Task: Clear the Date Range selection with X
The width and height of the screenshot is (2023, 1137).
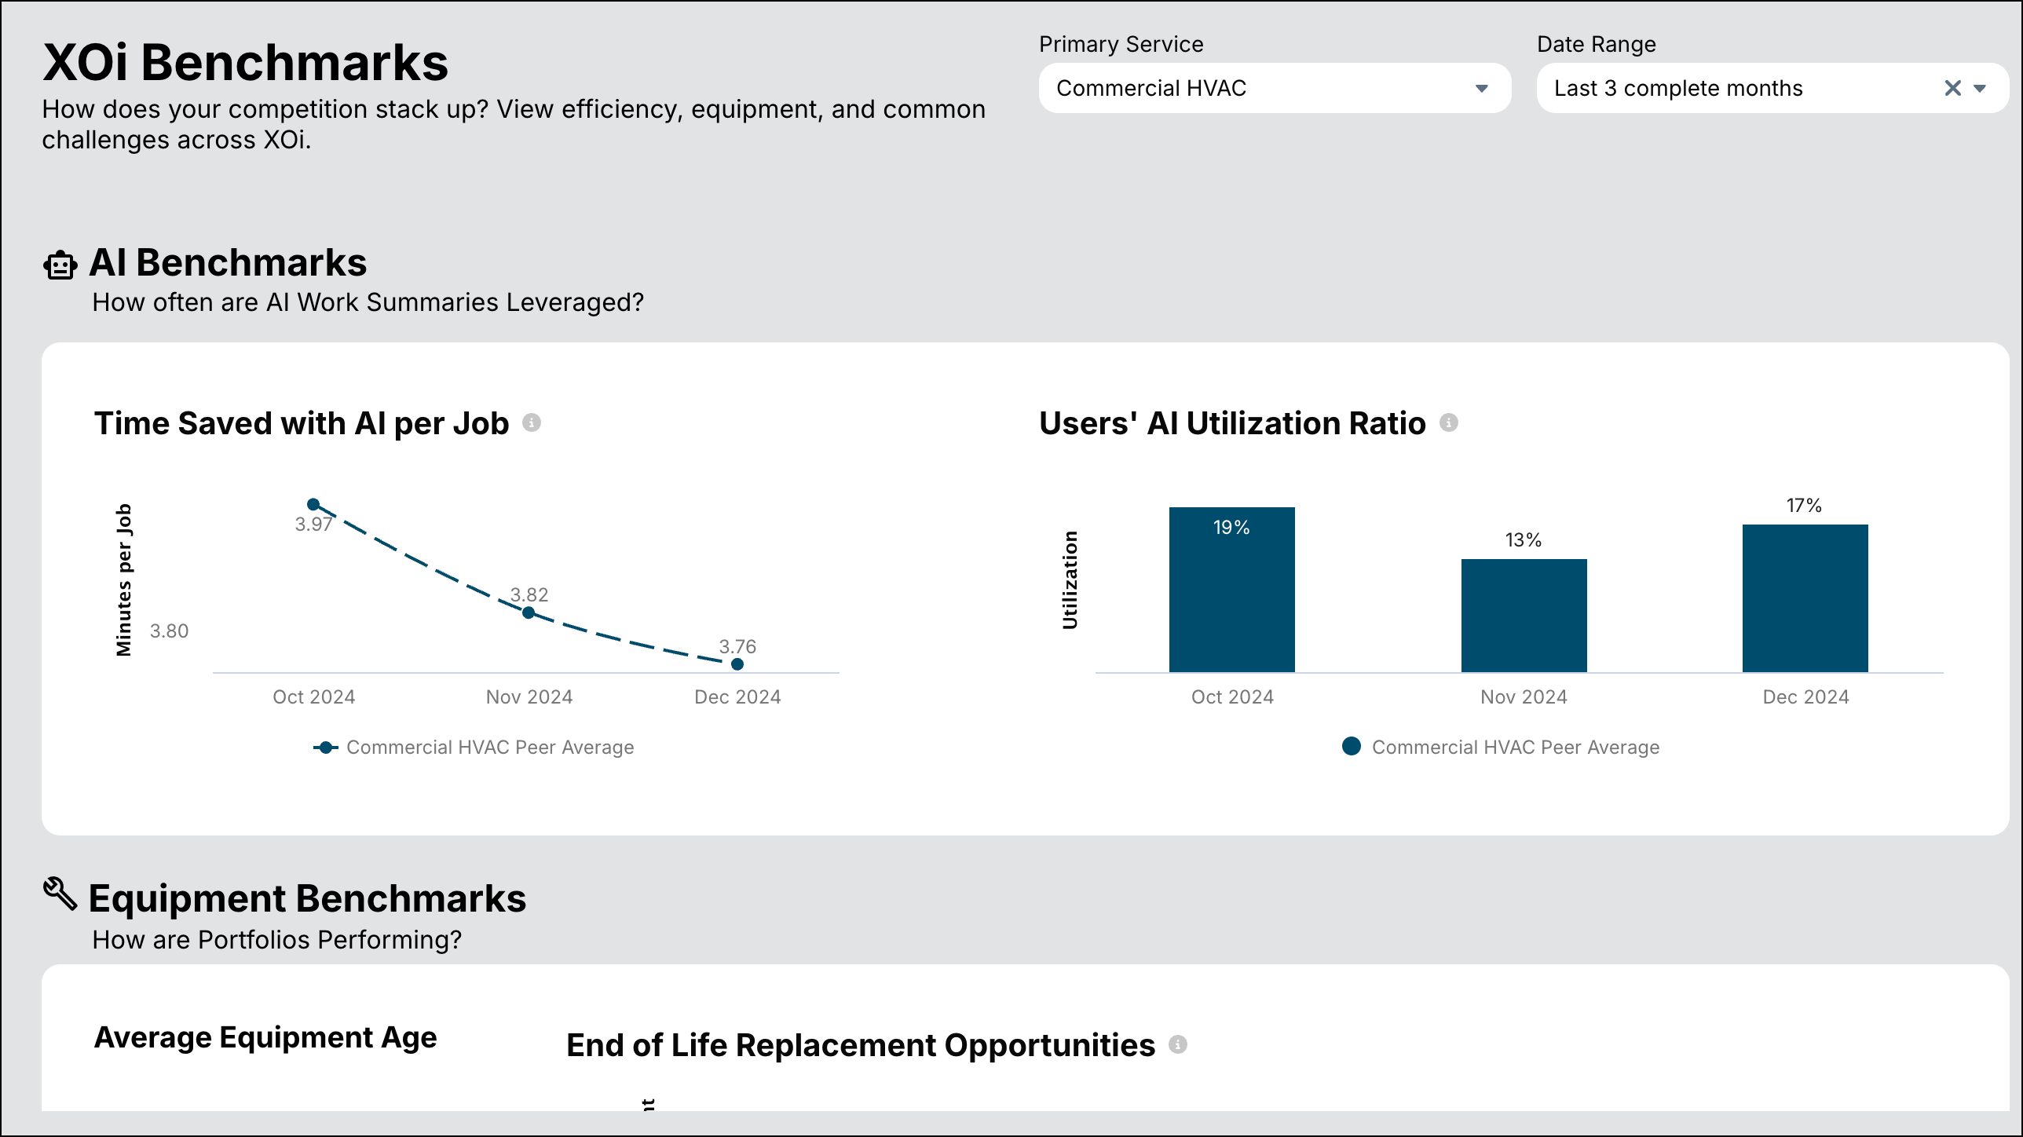Action: click(1952, 88)
